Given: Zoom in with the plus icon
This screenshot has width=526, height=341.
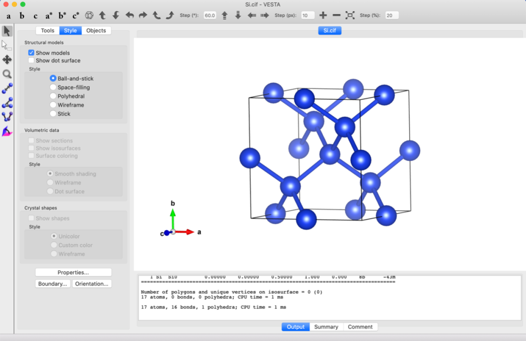Looking at the screenshot, I should click(x=323, y=16).
